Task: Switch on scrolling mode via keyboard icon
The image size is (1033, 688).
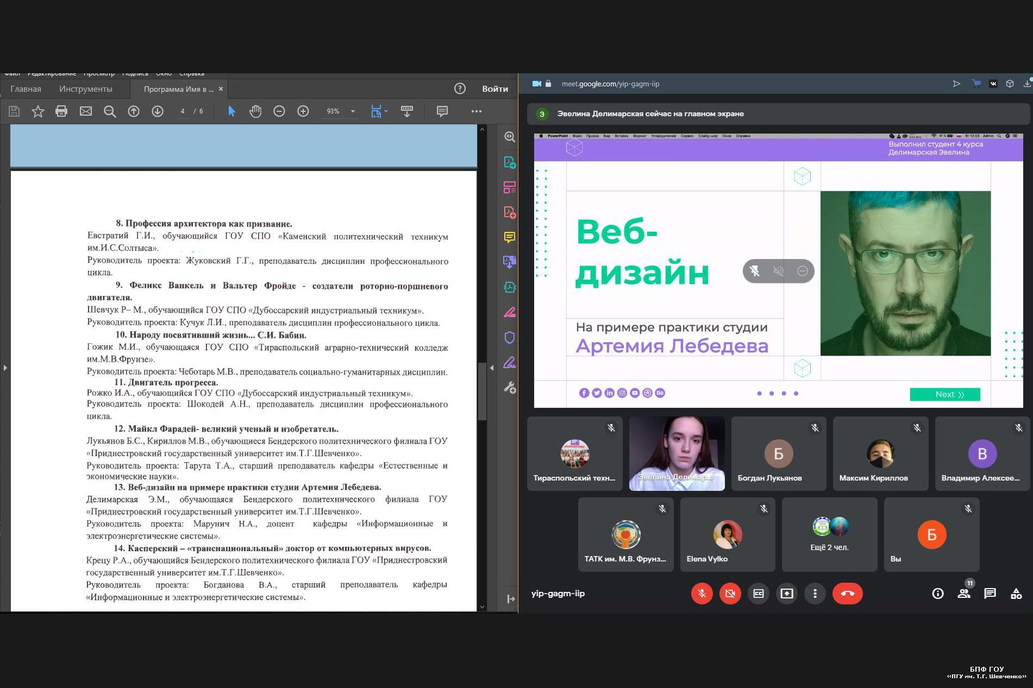Action: click(406, 111)
